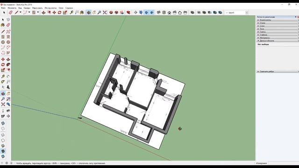Expand the Сцены panel
Screen dimensions: 299x168
[278, 32]
